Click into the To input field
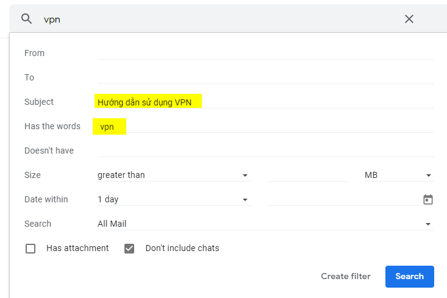This screenshot has height=298, width=447. click(265, 77)
